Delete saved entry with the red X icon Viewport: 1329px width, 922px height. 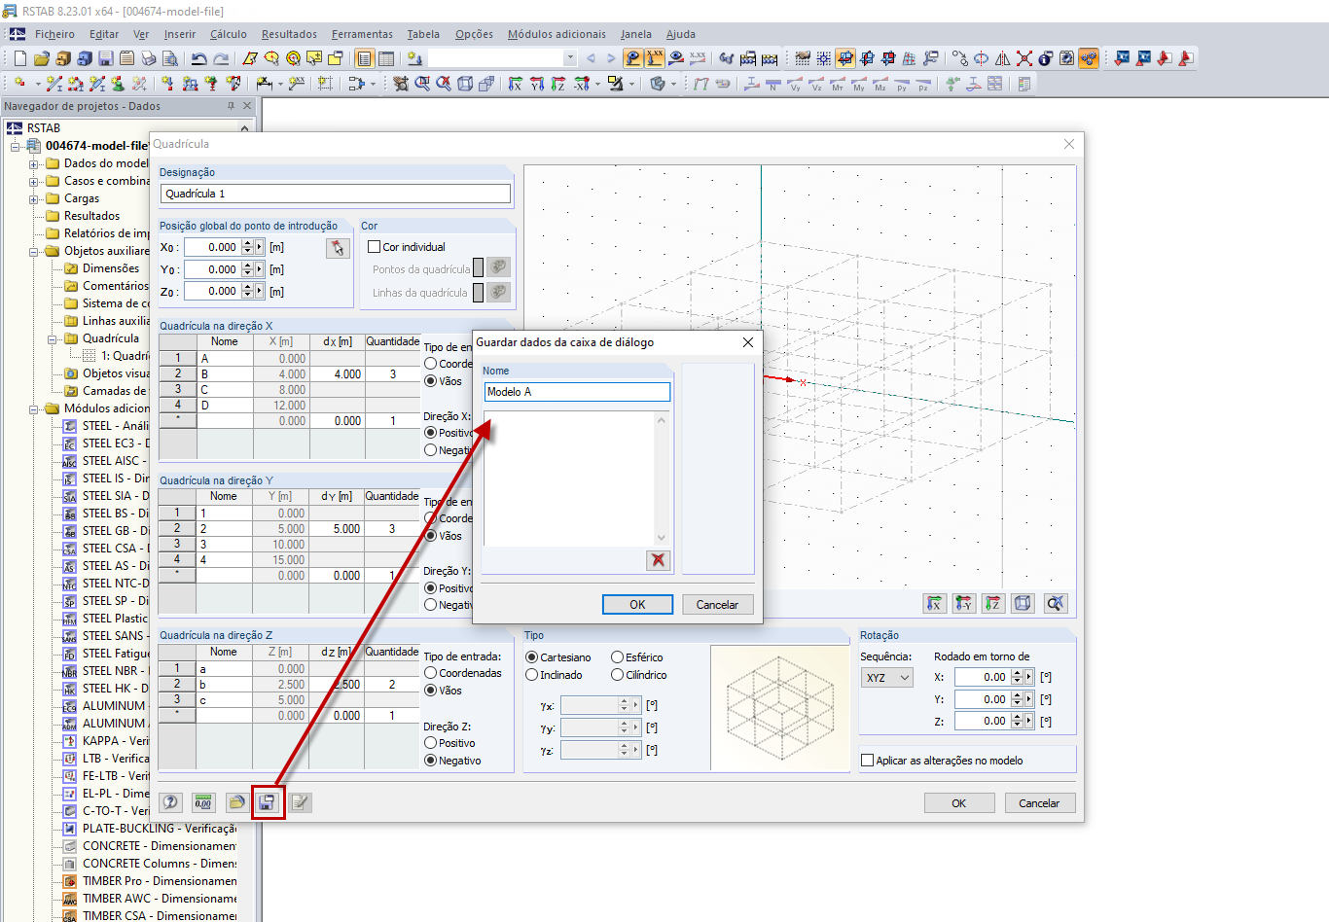pos(659,560)
